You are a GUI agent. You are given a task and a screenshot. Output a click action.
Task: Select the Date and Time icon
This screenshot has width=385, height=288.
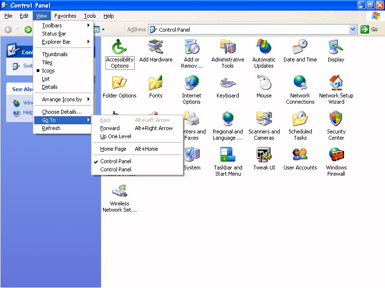pyautogui.click(x=300, y=47)
